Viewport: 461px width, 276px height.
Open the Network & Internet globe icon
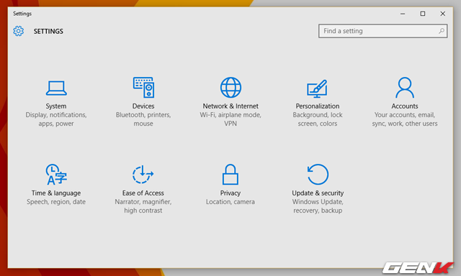click(x=230, y=88)
